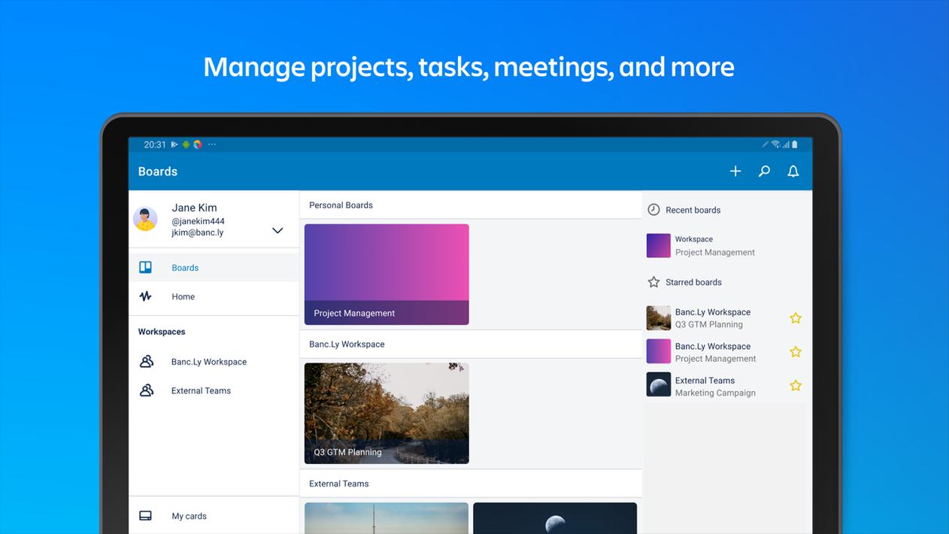The height and width of the screenshot is (534, 949).
Task: Open search with the magnifier icon
Action: 764,171
